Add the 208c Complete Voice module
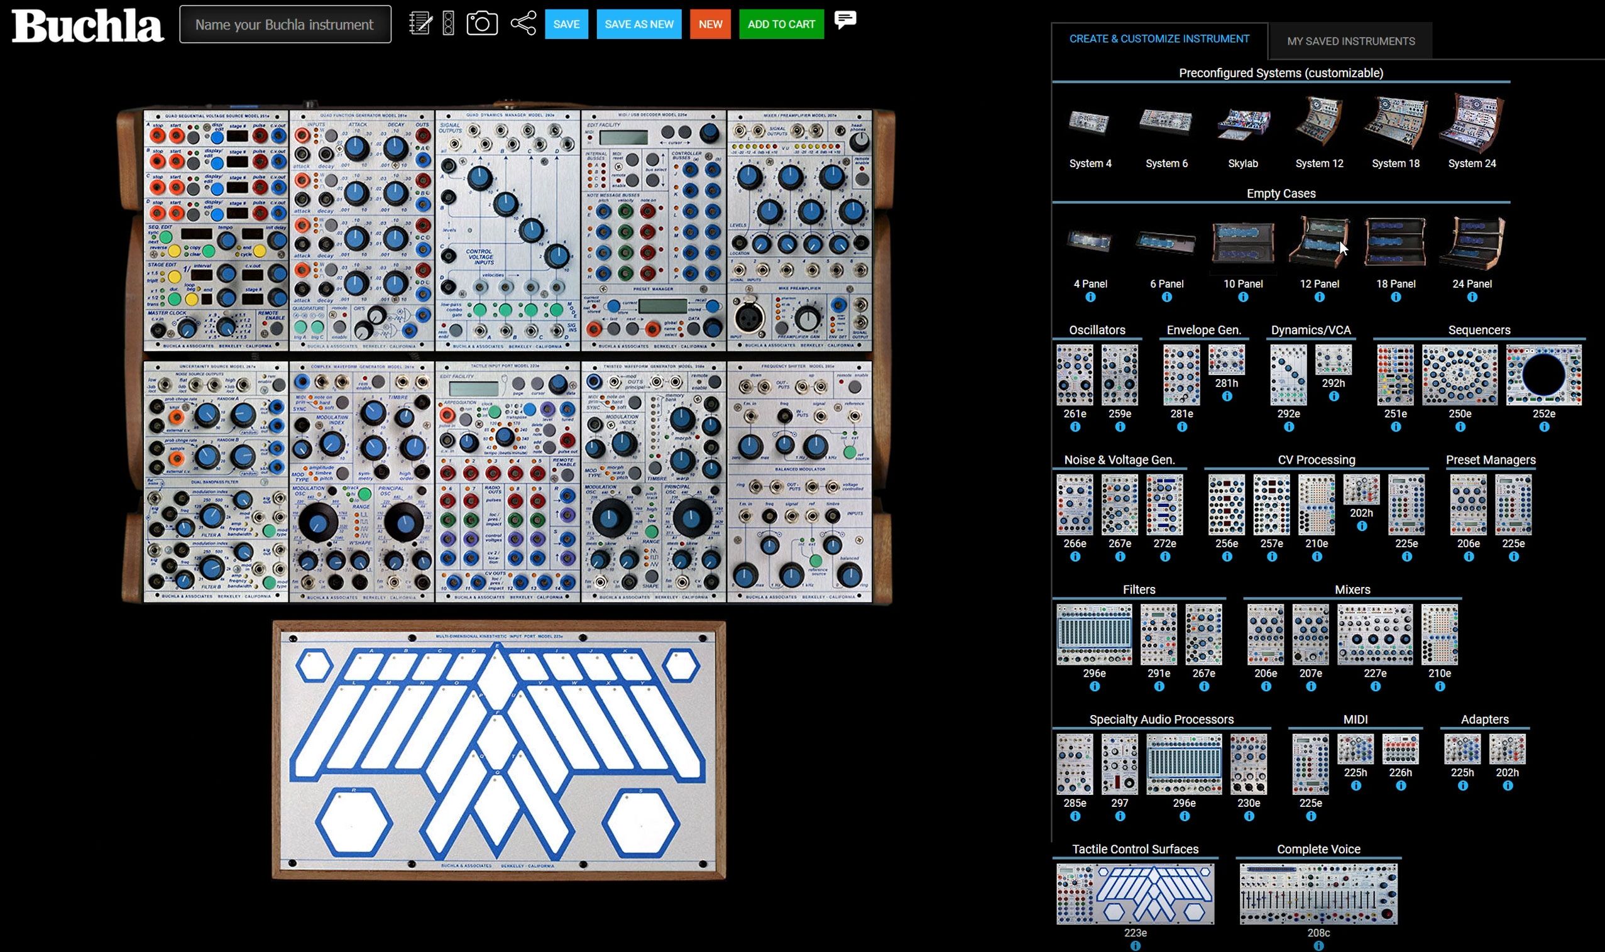Viewport: 1605px width, 952px height. tap(1318, 894)
